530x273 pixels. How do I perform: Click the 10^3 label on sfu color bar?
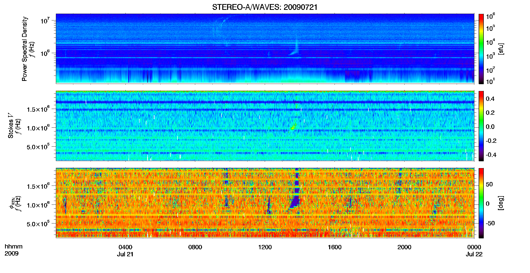pyautogui.click(x=491, y=56)
